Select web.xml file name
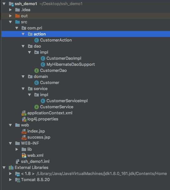 [35, 155]
